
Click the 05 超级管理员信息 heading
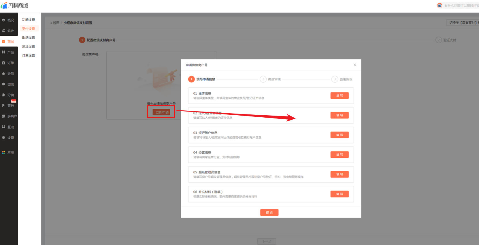click(207, 172)
